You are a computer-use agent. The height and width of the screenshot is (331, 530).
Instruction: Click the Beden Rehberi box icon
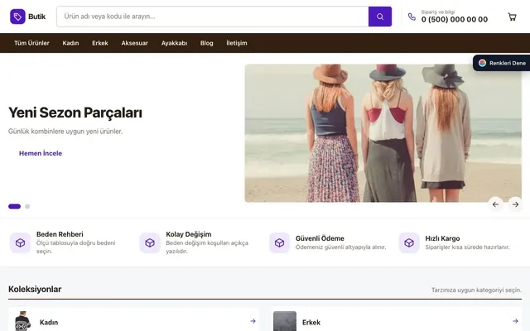pos(20,242)
